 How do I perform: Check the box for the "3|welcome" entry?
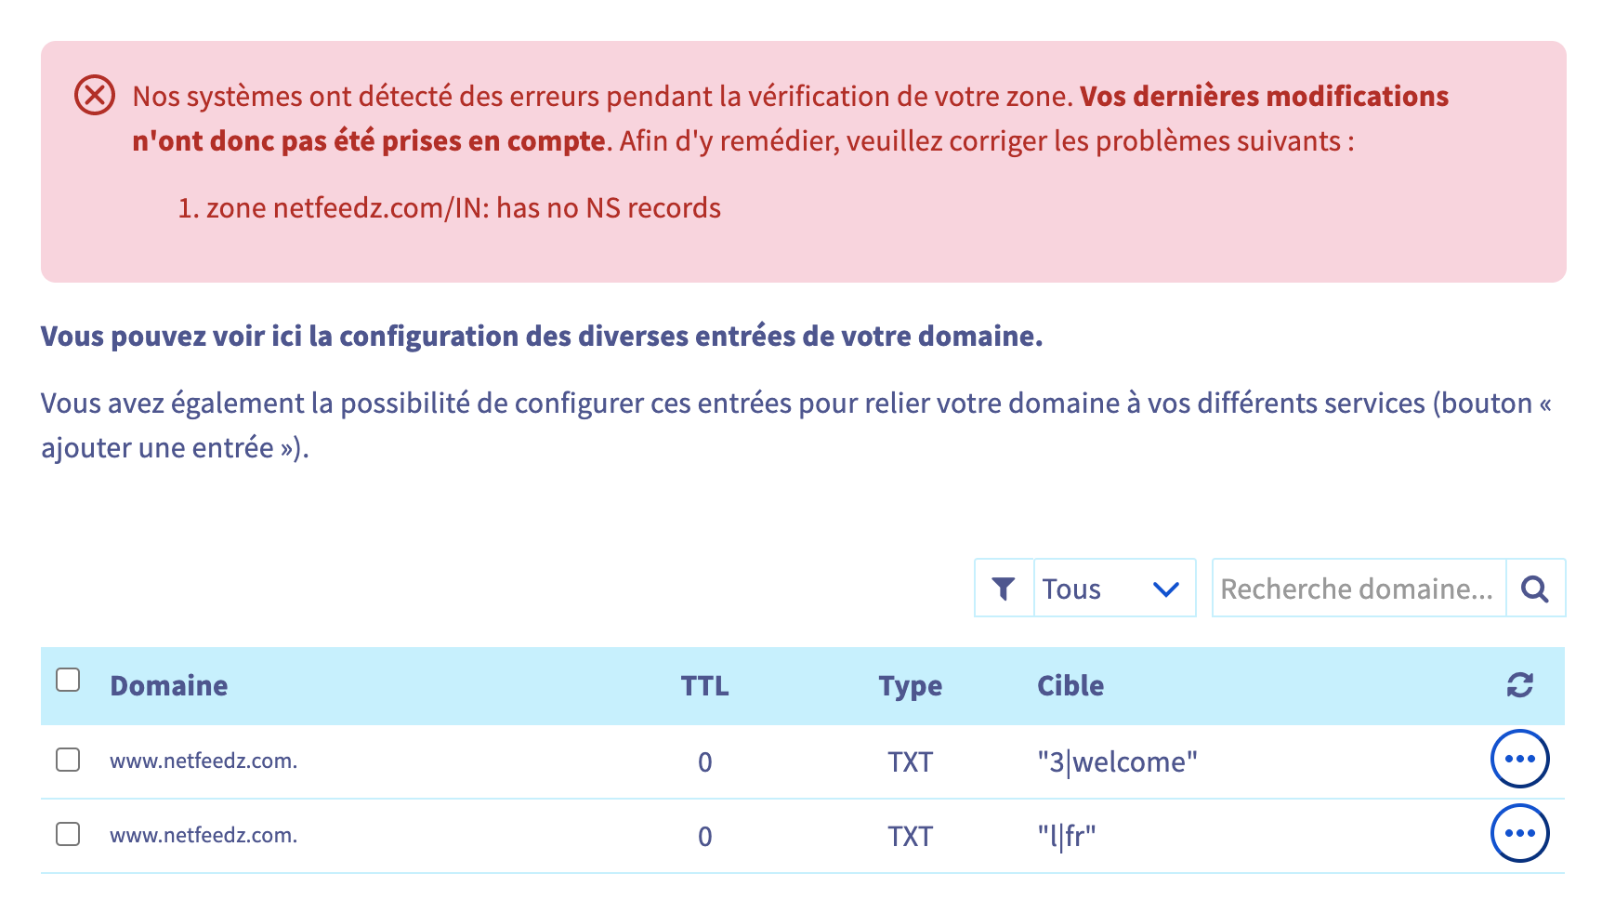[68, 761]
